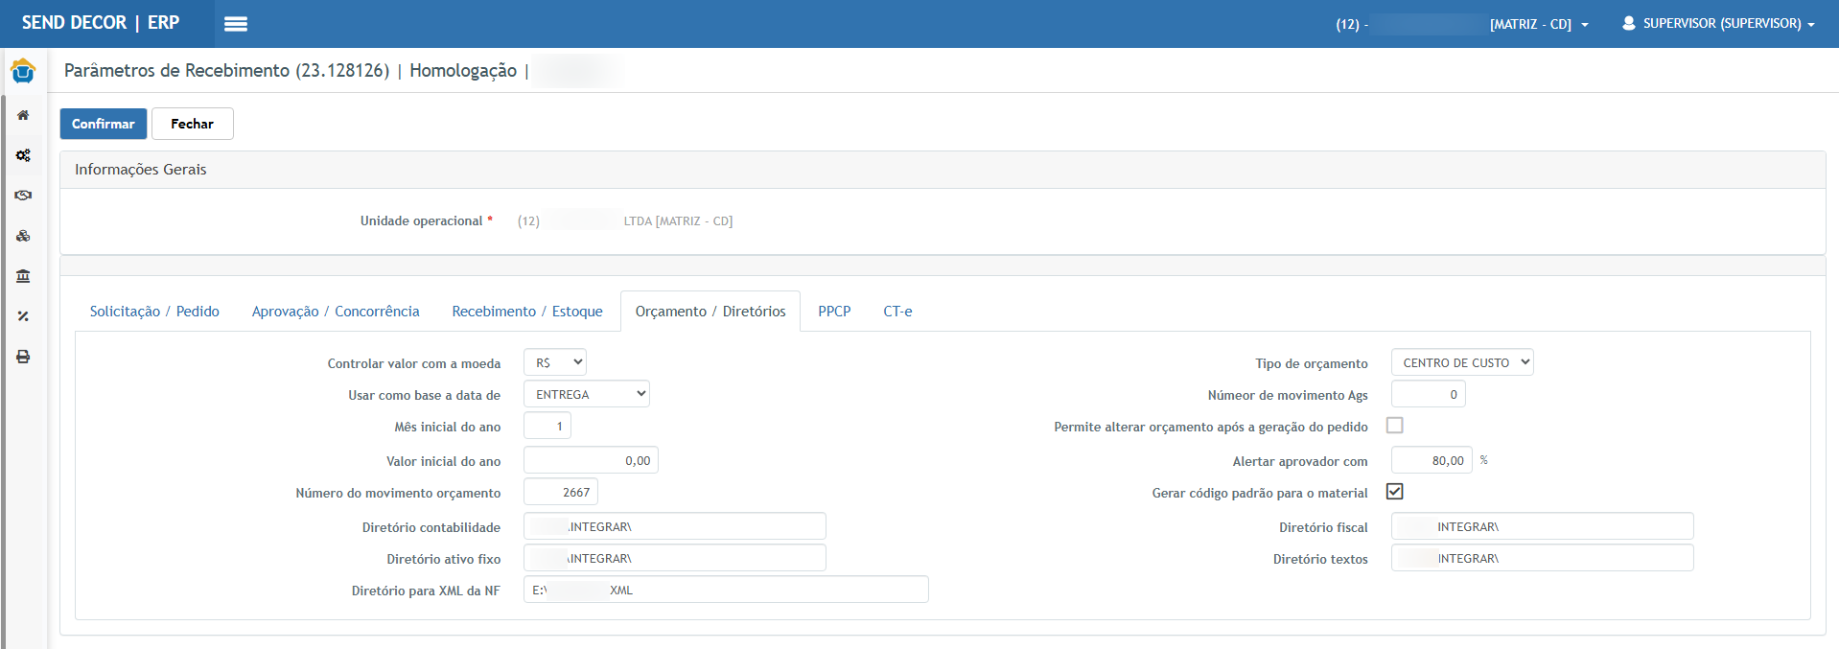
Task: Open the SUPERVISOR user menu
Action: [1718, 24]
